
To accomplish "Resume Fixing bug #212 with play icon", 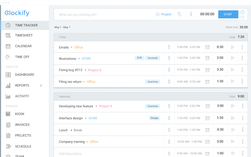I will pyautogui.click(x=233, y=70).
